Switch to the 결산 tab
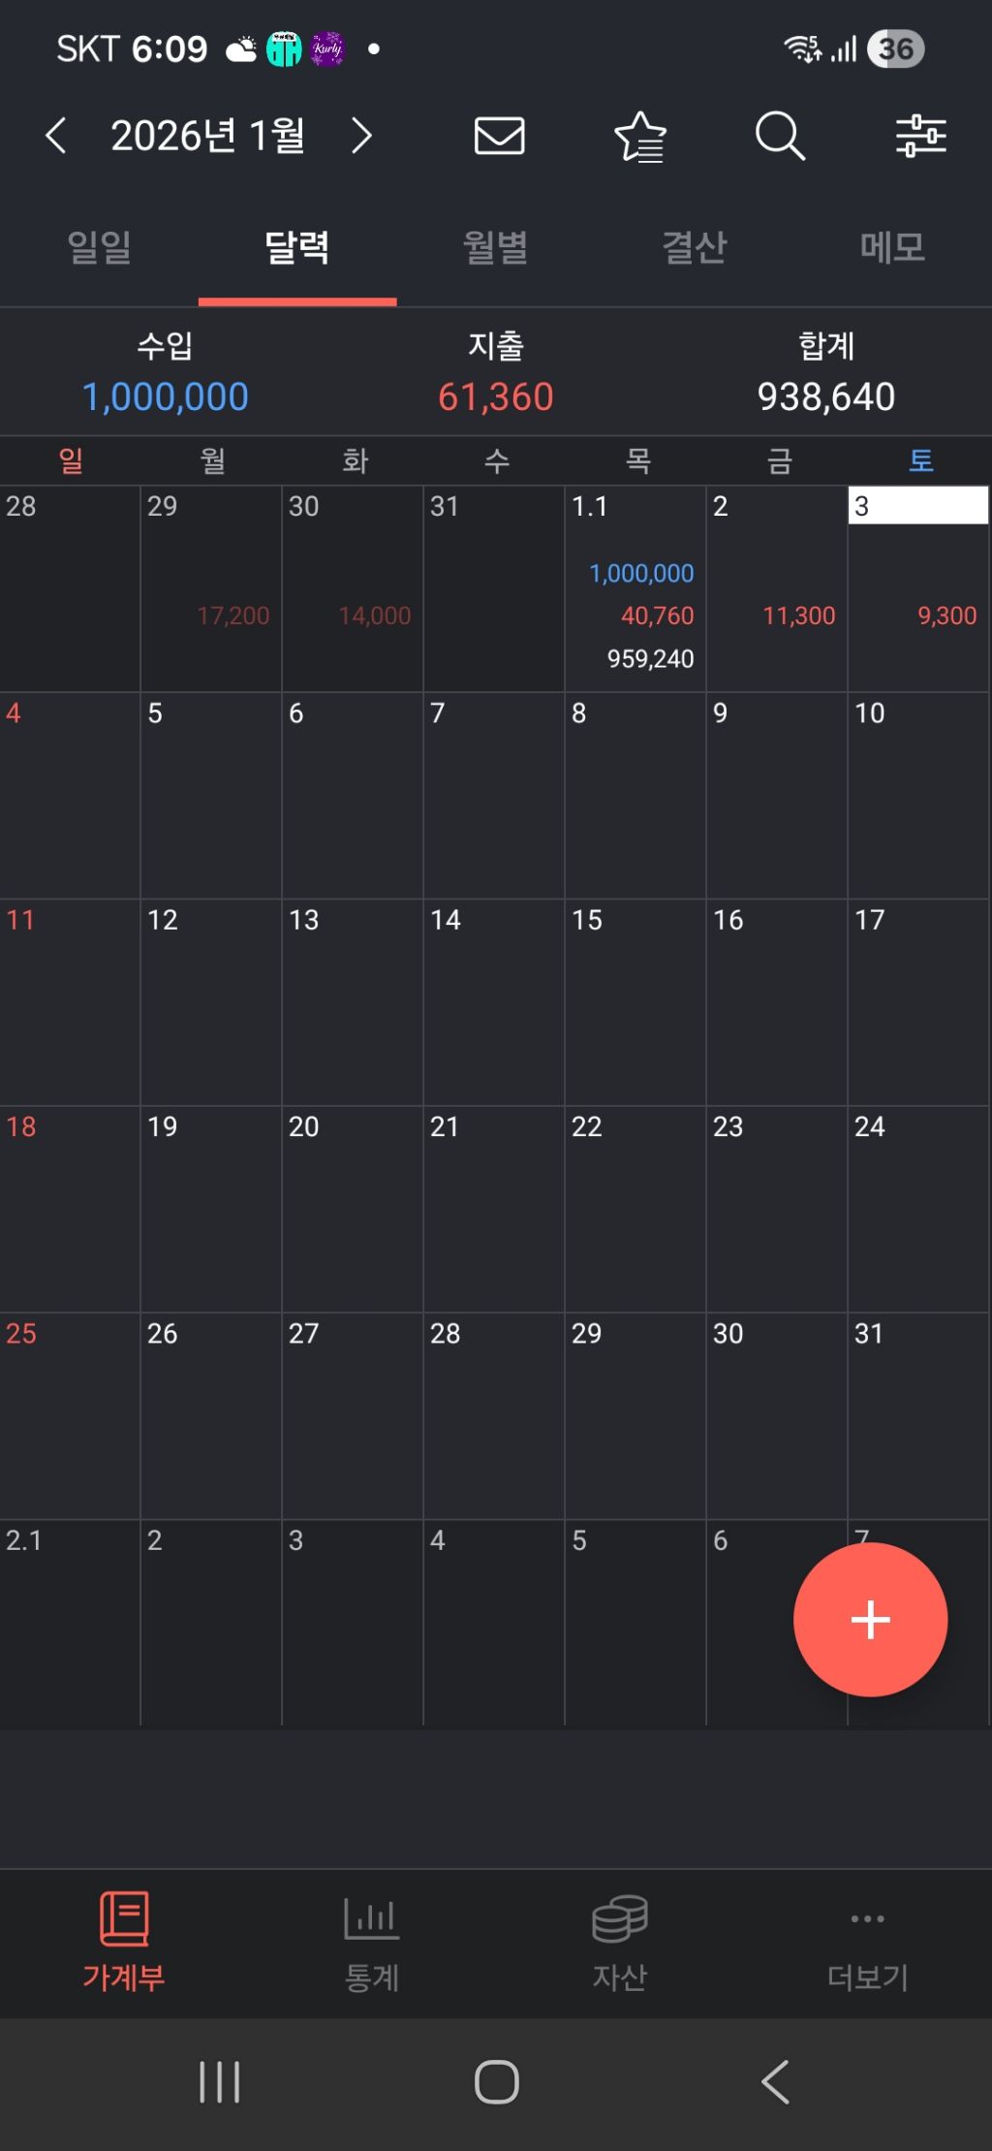The height and width of the screenshot is (2151, 992). [695, 247]
